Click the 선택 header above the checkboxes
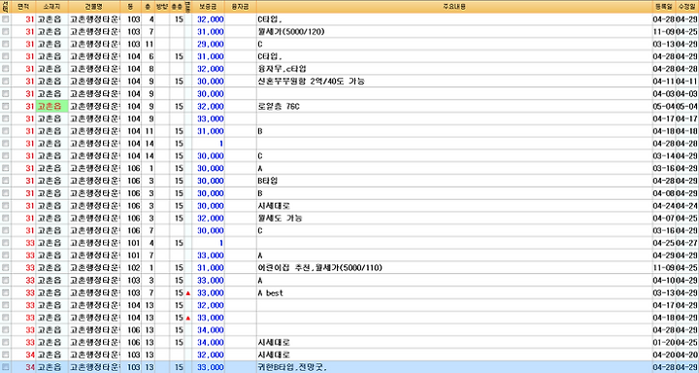This screenshot has height=373, width=699. point(6,7)
